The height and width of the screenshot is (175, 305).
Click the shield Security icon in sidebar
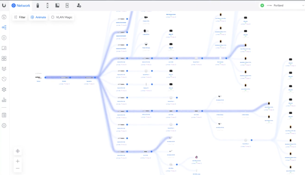coord(4,79)
